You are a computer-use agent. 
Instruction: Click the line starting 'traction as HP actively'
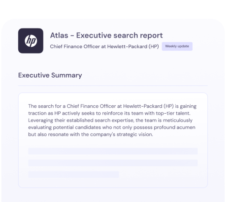click(109, 113)
